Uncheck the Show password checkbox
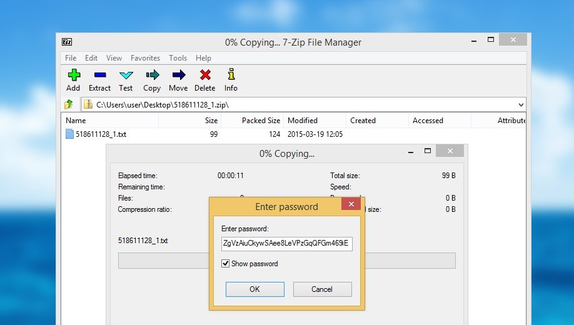 click(226, 264)
